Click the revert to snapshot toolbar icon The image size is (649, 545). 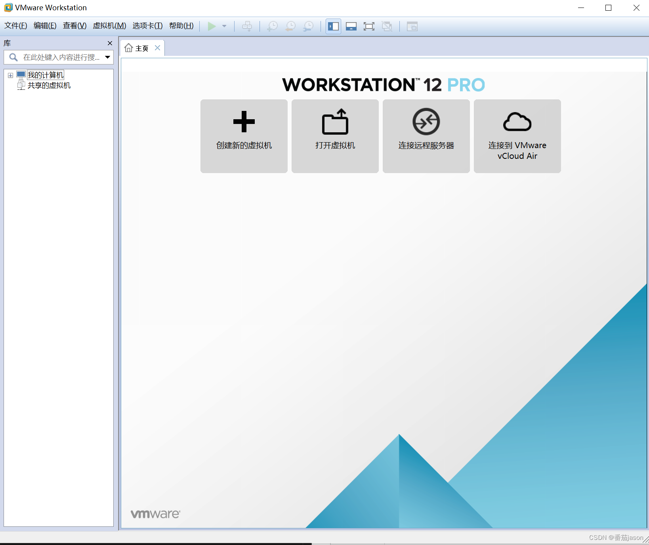290,26
